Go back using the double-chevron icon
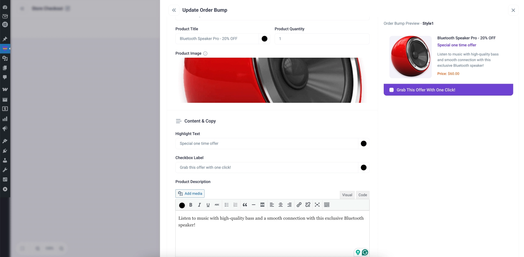This screenshot has width=524, height=257. [x=174, y=10]
